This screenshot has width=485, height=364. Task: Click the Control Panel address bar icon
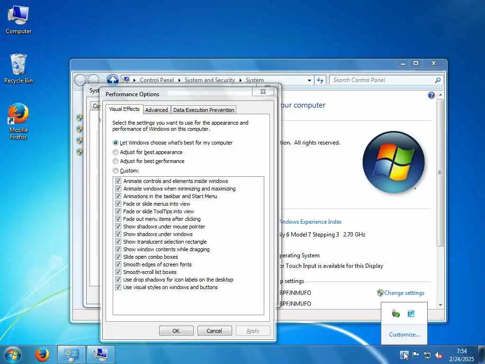tap(126, 80)
